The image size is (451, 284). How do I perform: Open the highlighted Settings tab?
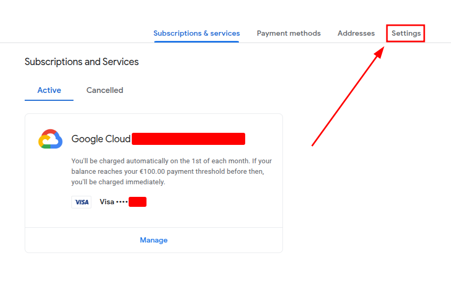[406, 33]
